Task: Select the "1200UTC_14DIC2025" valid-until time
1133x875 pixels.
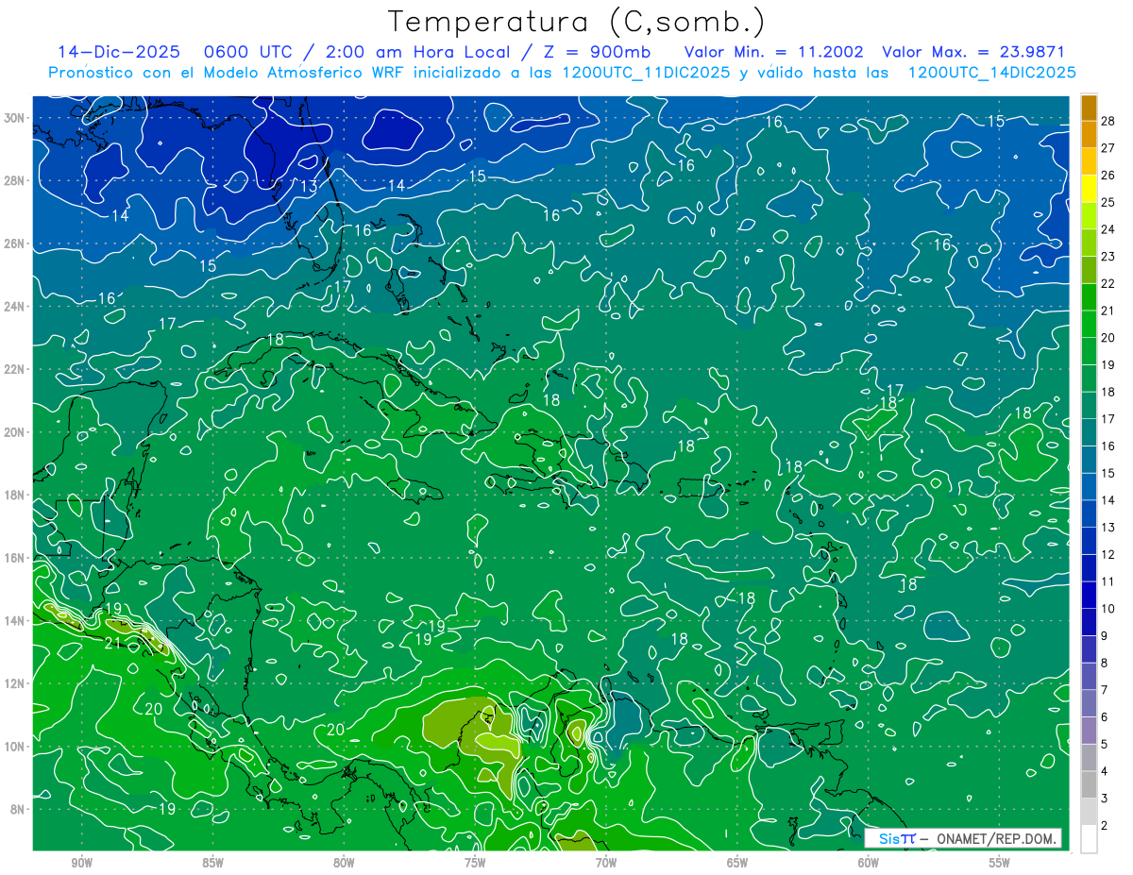Action: pyautogui.click(x=991, y=73)
